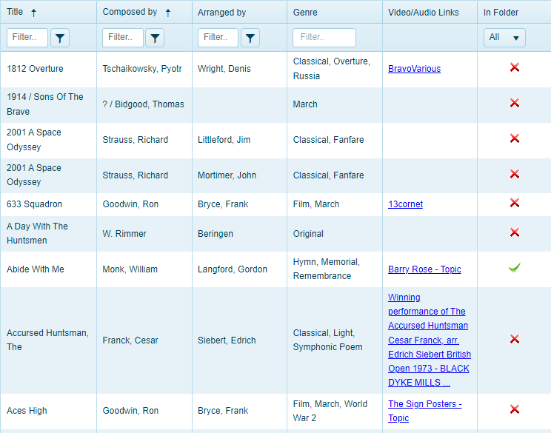Toggle In Folder status for A Day With The Huntsmen
Image resolution: width=551 pixels, height=433 pixels.
(x=515, y=233)
